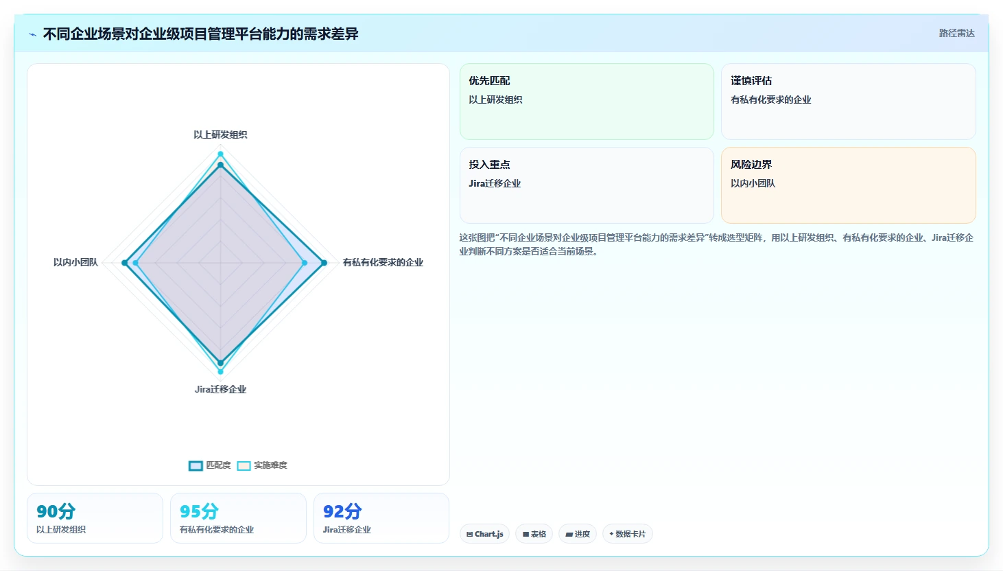Click 有私有化要求的企业 text in the 谨慎评估 card
Viewport: 1003px width, 571px height.
[x=770, y=100]
